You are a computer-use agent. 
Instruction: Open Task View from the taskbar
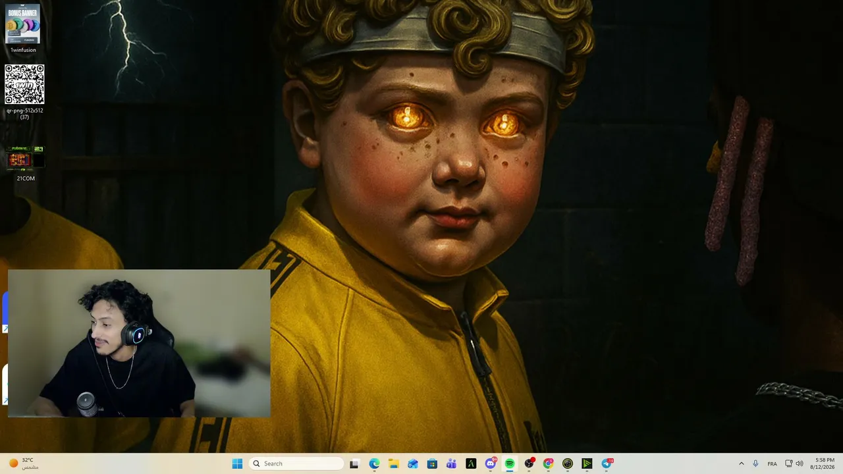pos(354,463)
